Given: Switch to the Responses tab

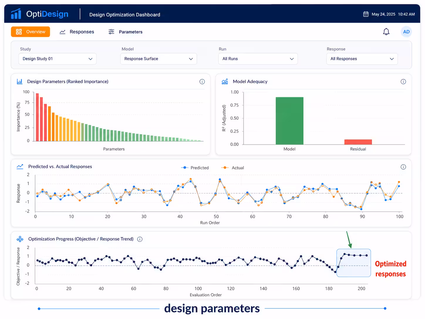Looking at the screenshot, I should pos(77,32).
